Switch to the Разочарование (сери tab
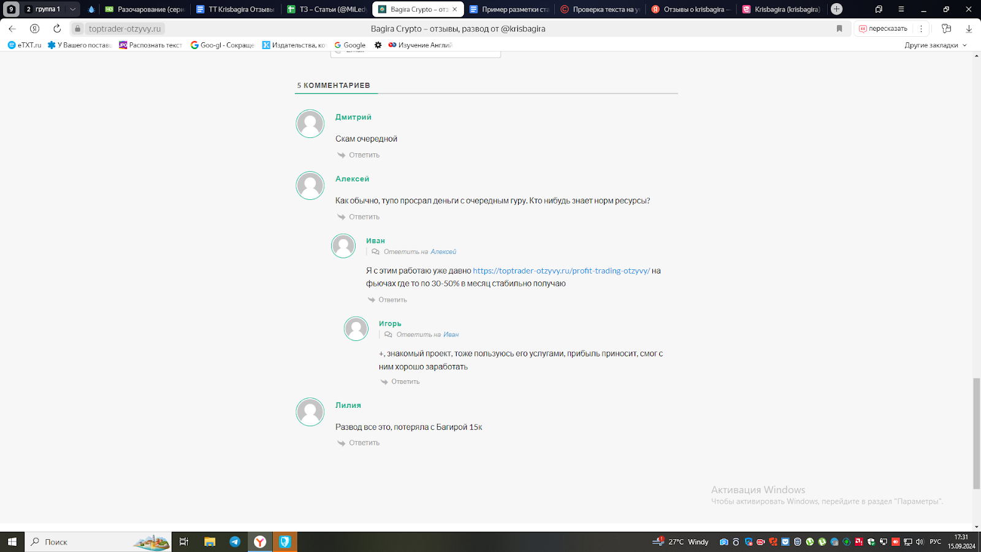Screen dimensions: 981x552 [x=145, y=9]
